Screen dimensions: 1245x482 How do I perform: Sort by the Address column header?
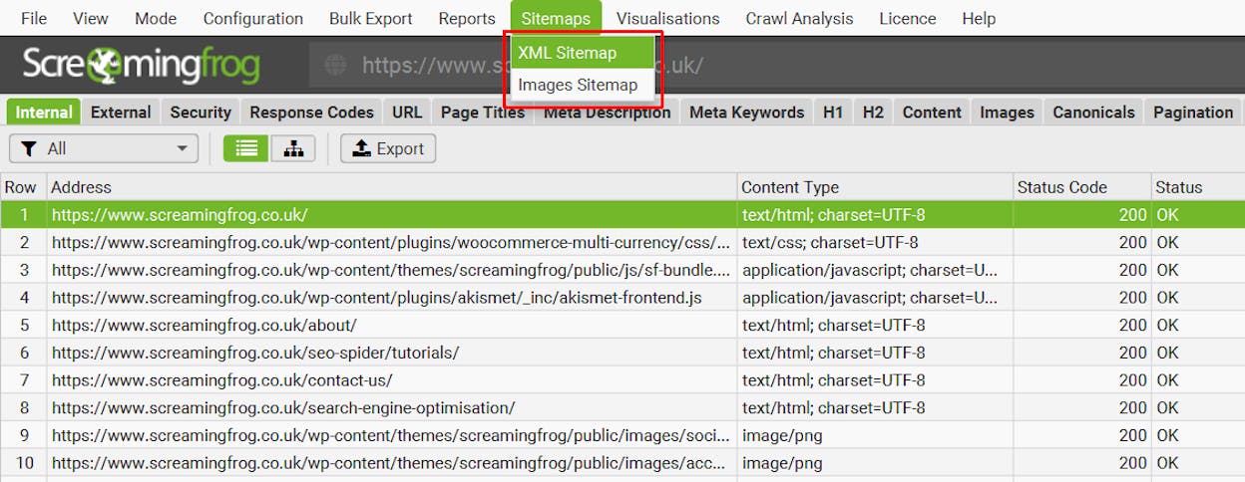coord(393,187)
